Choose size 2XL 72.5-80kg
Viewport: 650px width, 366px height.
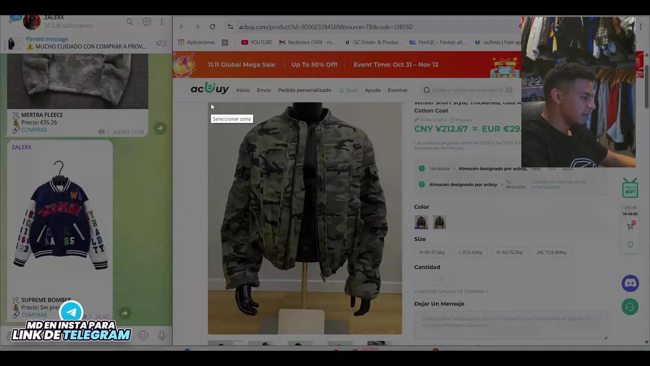551,252
